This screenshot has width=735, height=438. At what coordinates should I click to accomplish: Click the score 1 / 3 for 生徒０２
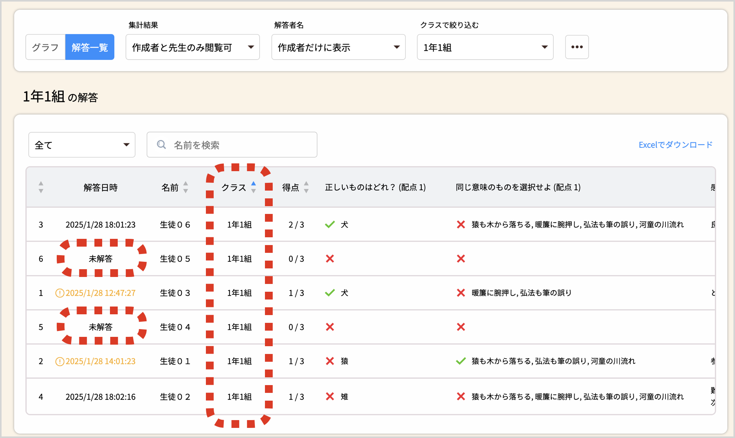(x=296, y=397)
